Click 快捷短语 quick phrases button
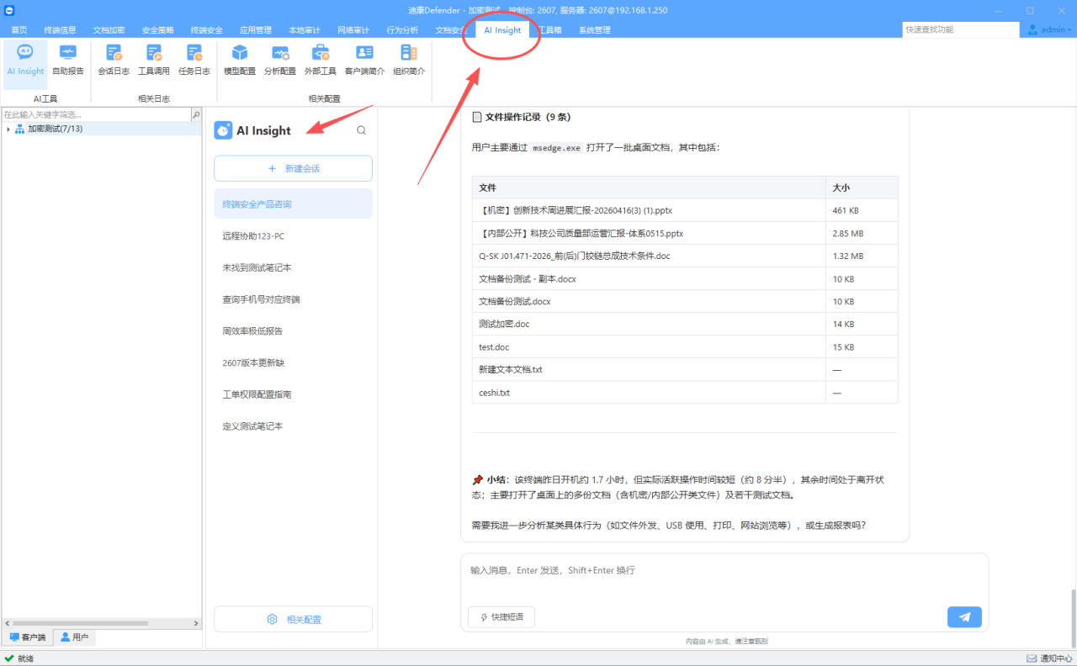The image size is (1077, 666). pos(501,617)
